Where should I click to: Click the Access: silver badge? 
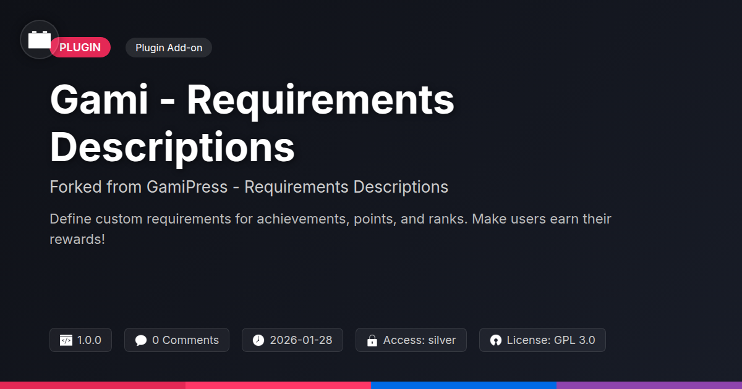pos(411,340)
